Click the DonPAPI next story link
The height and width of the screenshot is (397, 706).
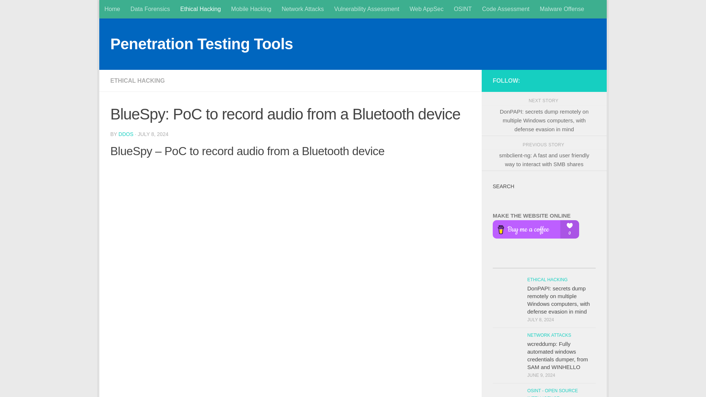543,120
